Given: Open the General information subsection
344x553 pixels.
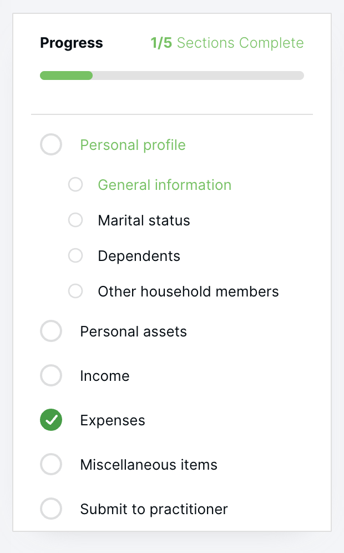Looking at the screenshot, I should pos(165,185).
